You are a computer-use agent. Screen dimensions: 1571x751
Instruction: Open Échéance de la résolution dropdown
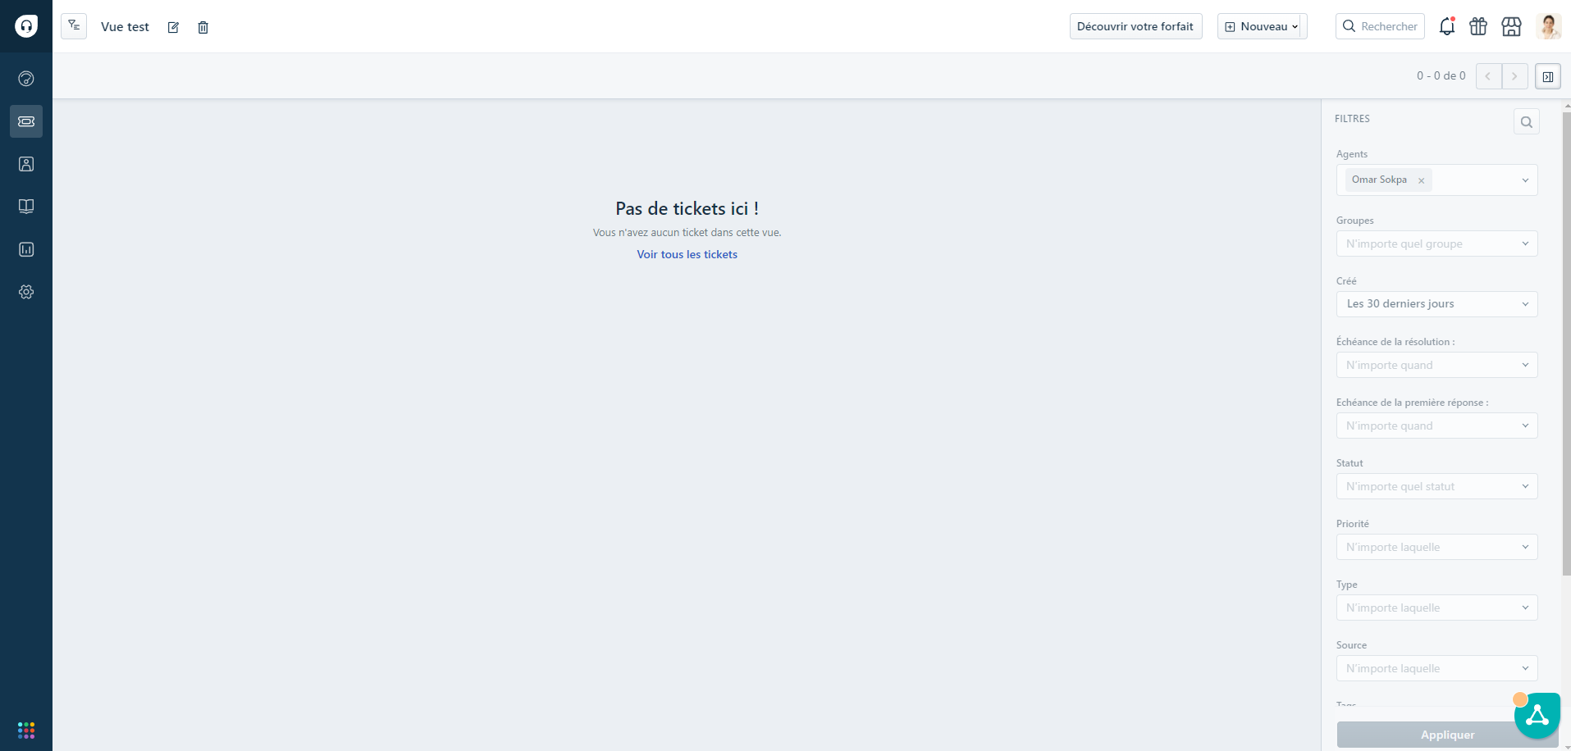pyautogui.click(x=1436, y=365)
